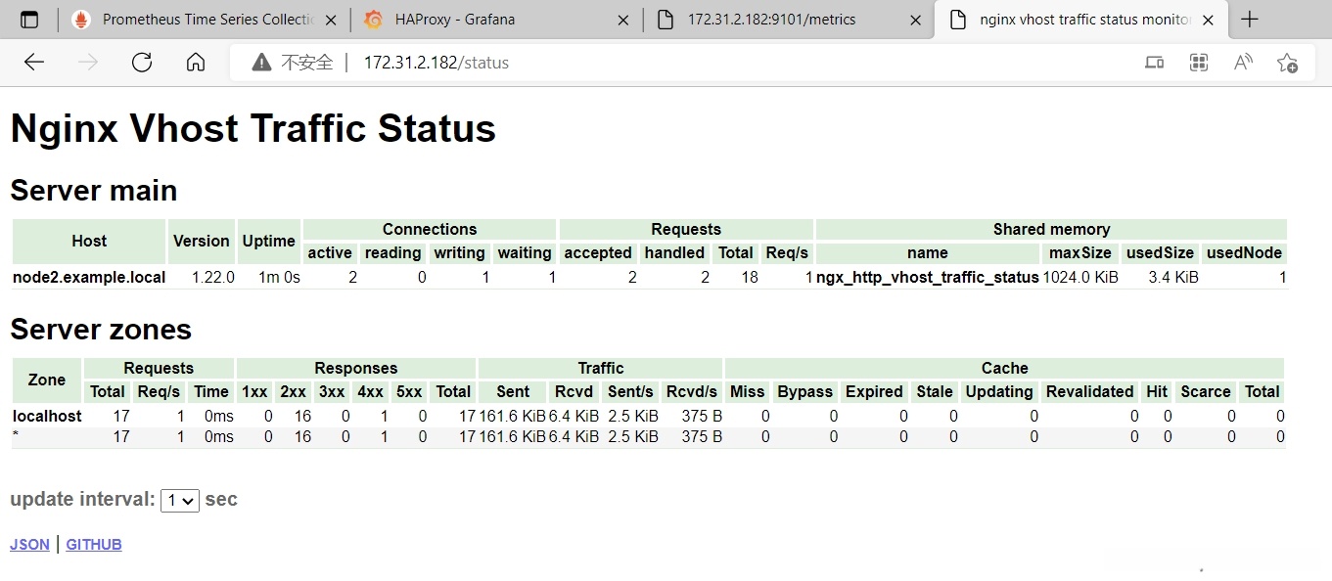1332x581 pixels.
Task: Click the send to devices icon
Action: 1155,63
